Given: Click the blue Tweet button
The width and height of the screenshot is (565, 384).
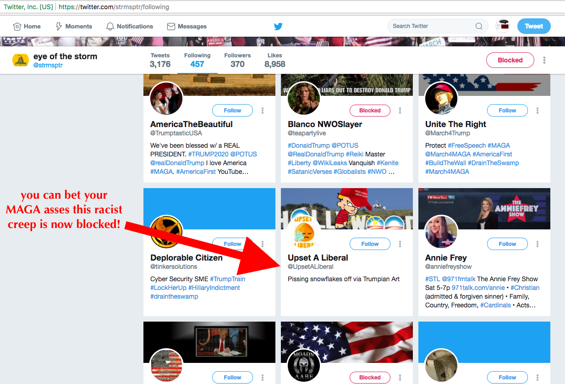Looking at the screenshot, I should 534,26.
